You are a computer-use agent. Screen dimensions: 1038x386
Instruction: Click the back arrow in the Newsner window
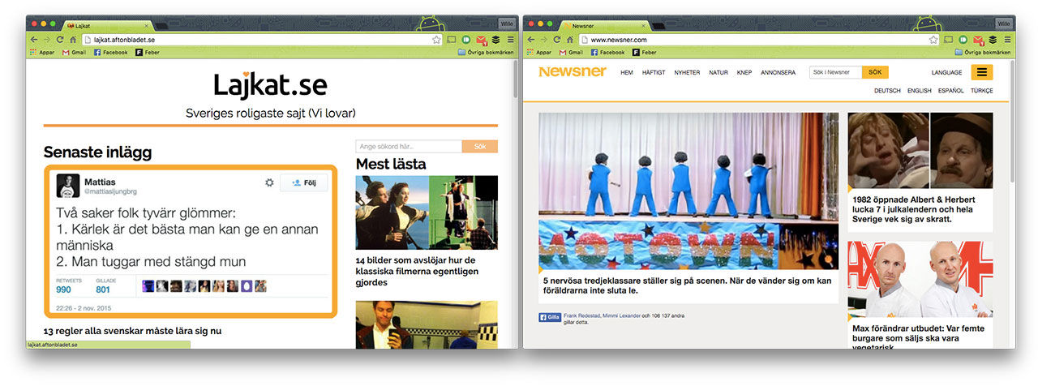pyautogui.click(x=531, y=39)
